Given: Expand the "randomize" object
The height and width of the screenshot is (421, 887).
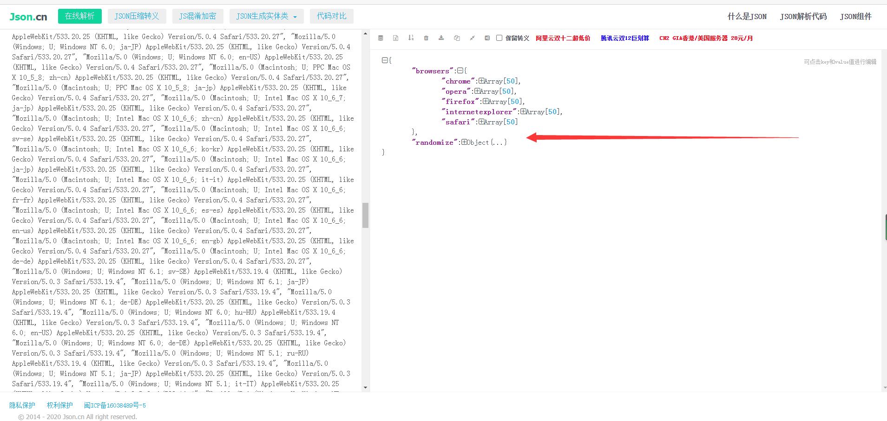Looking at the screenshot, I should 464,142.
